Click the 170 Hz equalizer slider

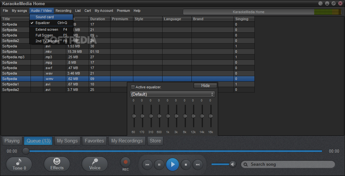pyautogui.click(x=142, y=116)
